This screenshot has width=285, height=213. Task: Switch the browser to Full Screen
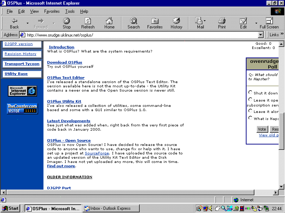[x=269, y=23]
